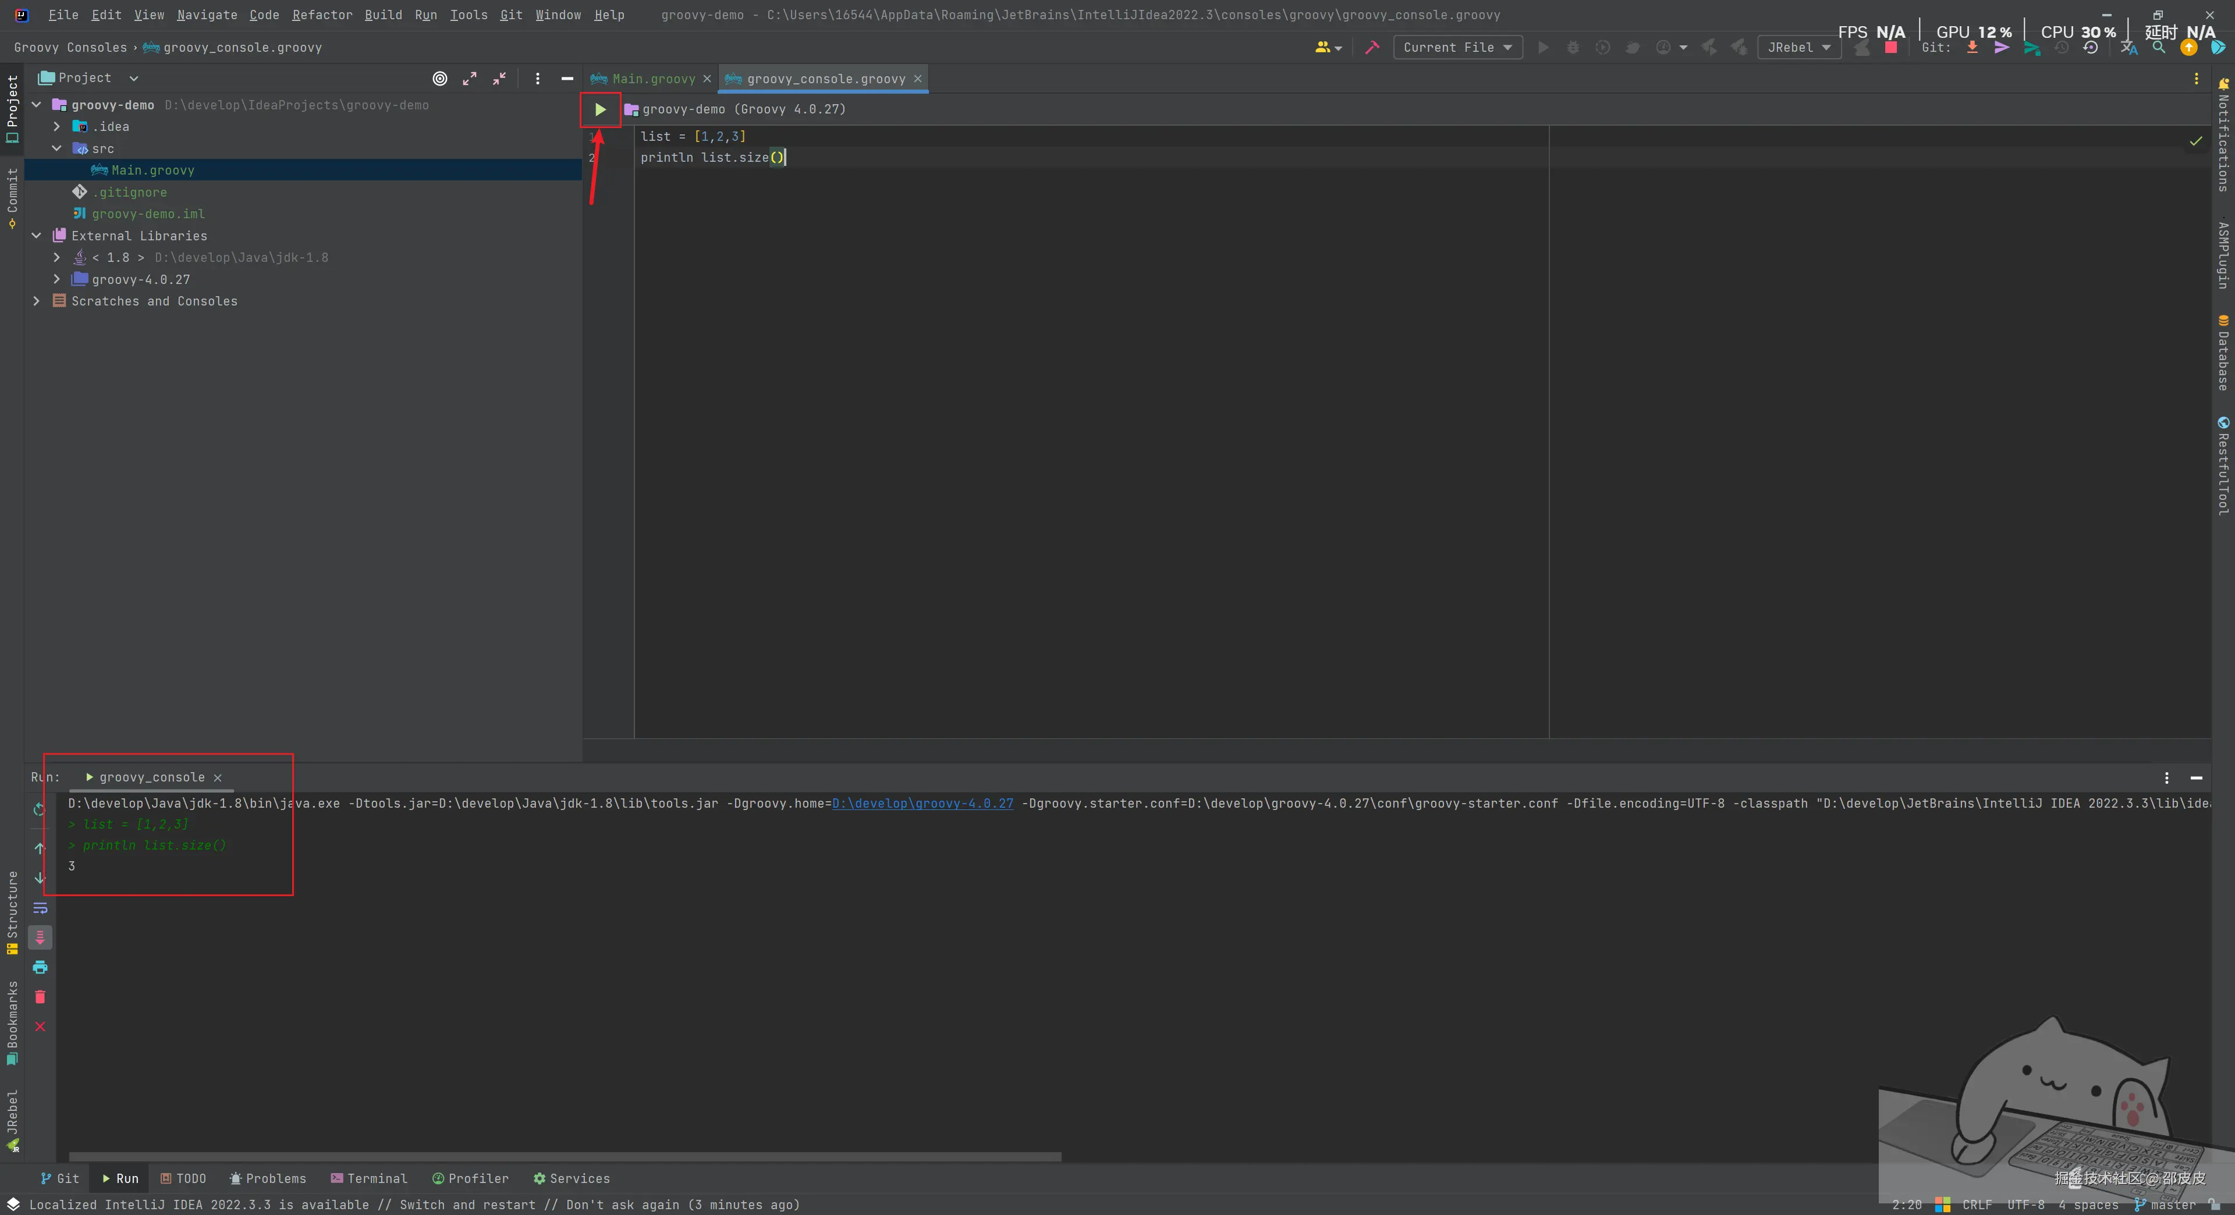Toggle the Structure tool window stripe
Image resolution: width=2235 pixels, height=1215 pixels.
[x=12, y=911]
